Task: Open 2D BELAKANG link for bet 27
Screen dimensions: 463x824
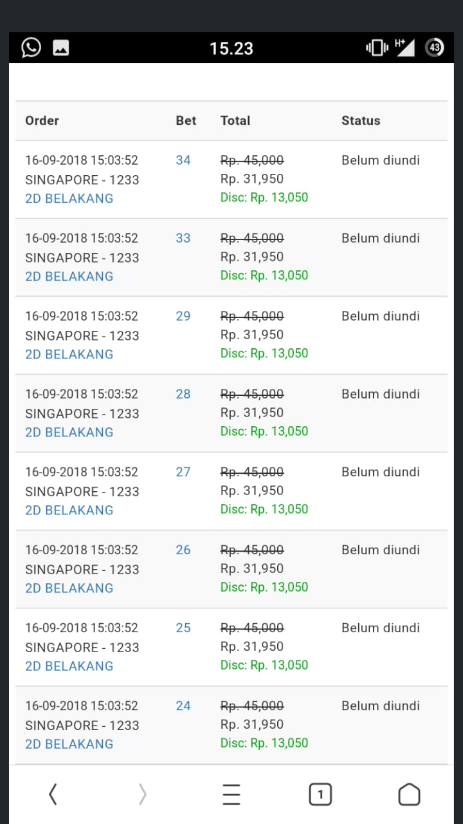Action: 69,510
